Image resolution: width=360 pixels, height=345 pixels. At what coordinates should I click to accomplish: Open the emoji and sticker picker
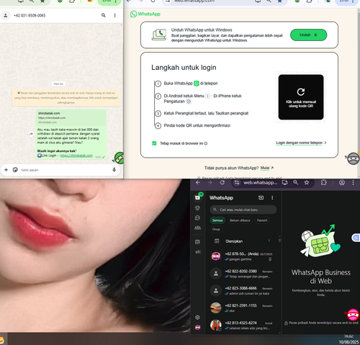pyautogui.click(x=15, y=170)
